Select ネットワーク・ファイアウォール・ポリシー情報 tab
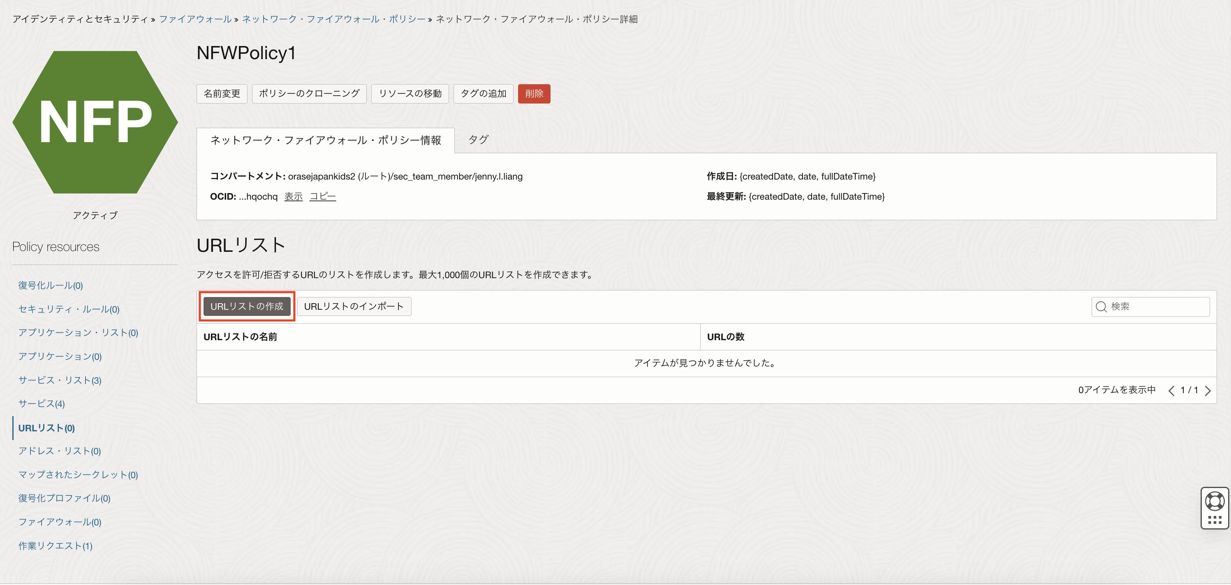The width and height of the screenshot is (1231, 585). click(326, 140)
